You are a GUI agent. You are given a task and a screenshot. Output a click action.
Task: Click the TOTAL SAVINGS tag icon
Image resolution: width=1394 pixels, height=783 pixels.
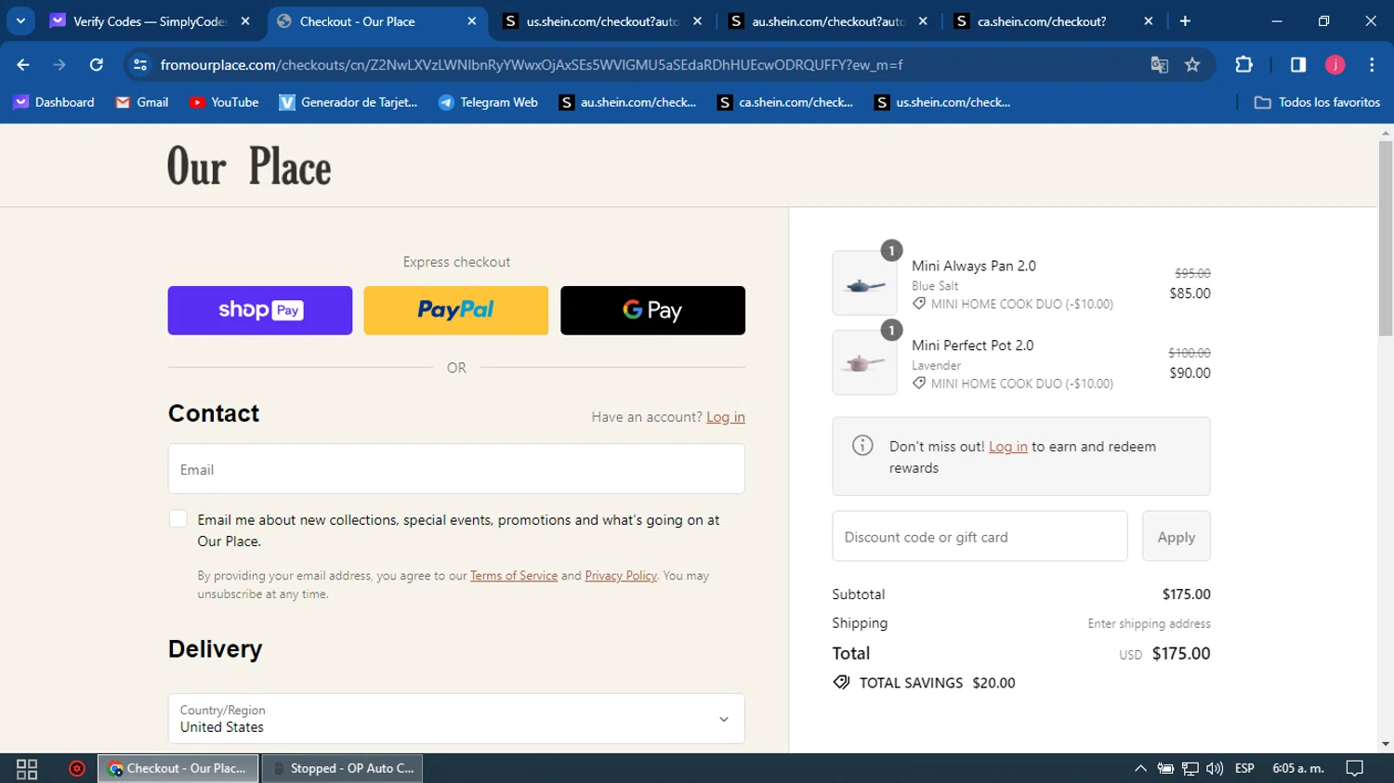[x=842, y=683]
